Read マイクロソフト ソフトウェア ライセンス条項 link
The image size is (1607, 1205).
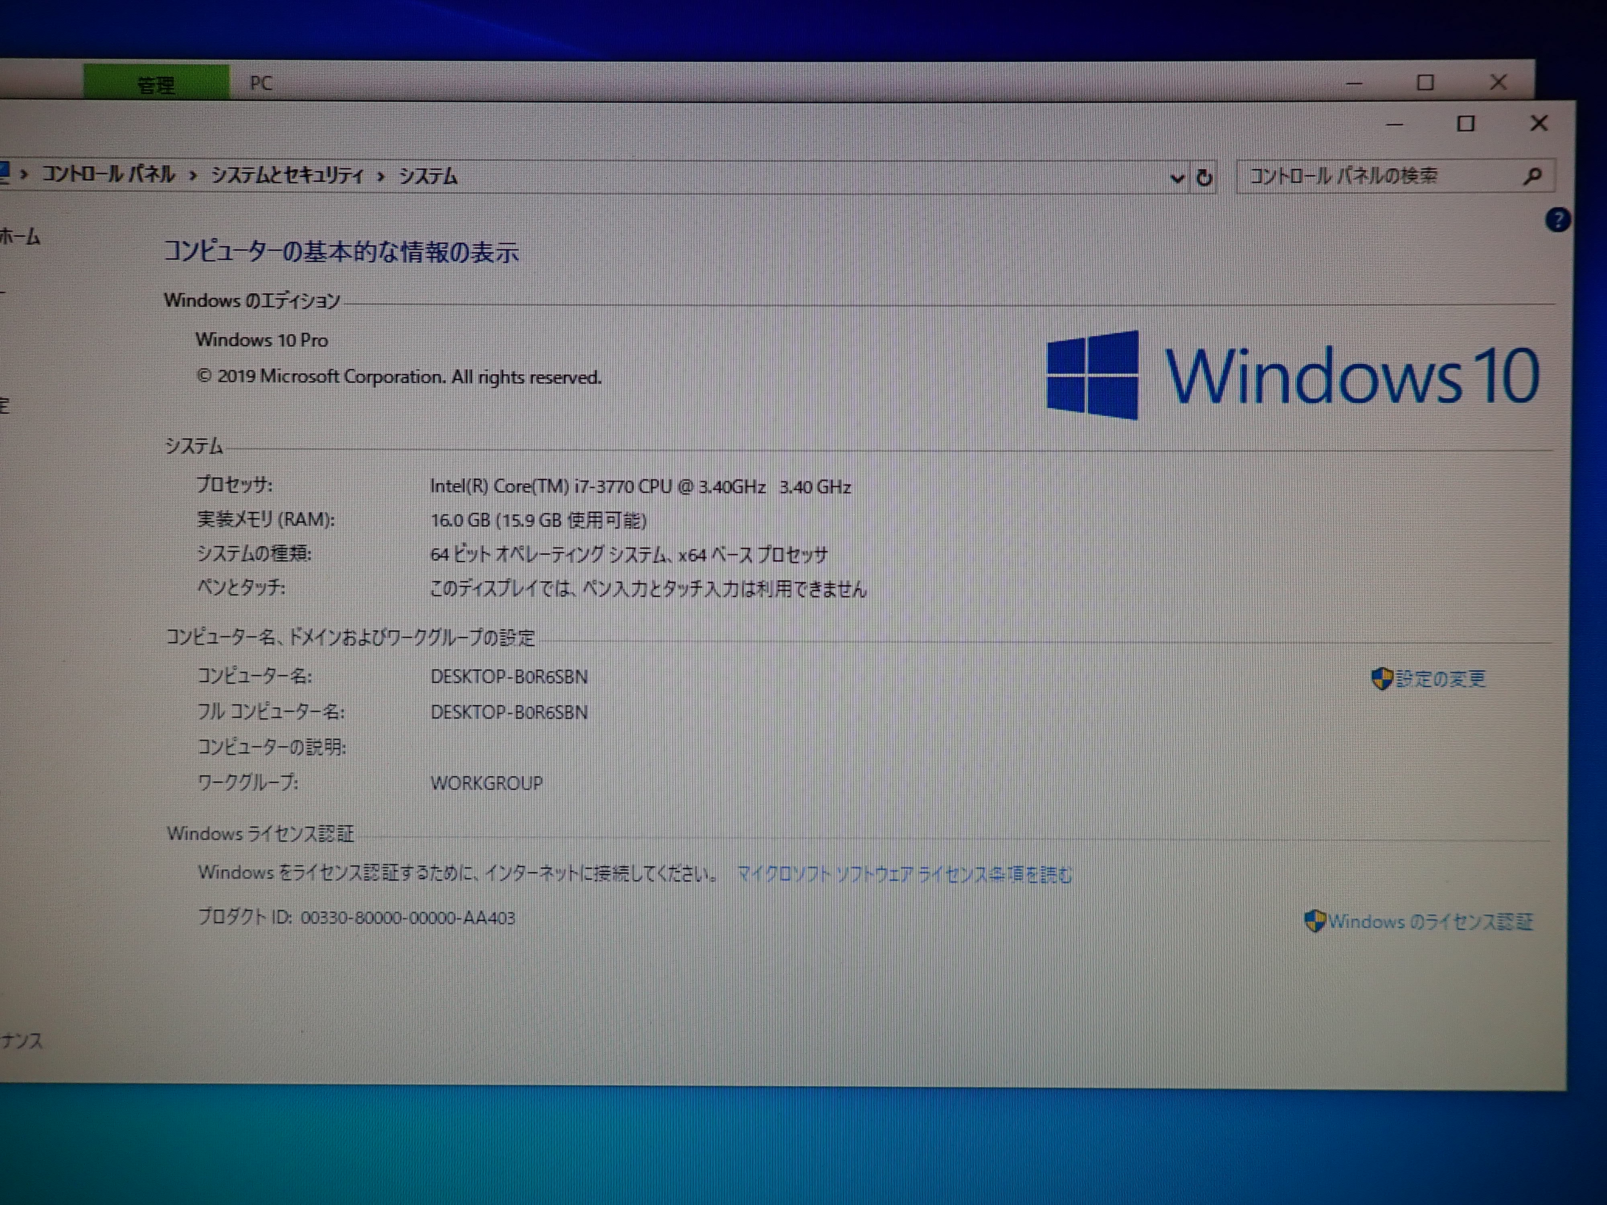(904, 874)
